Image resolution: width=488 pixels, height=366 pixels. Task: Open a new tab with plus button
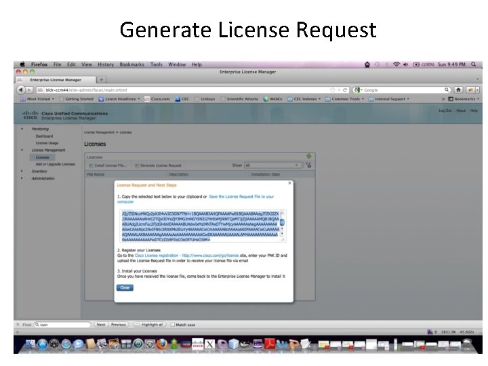[x=101, y=80]
